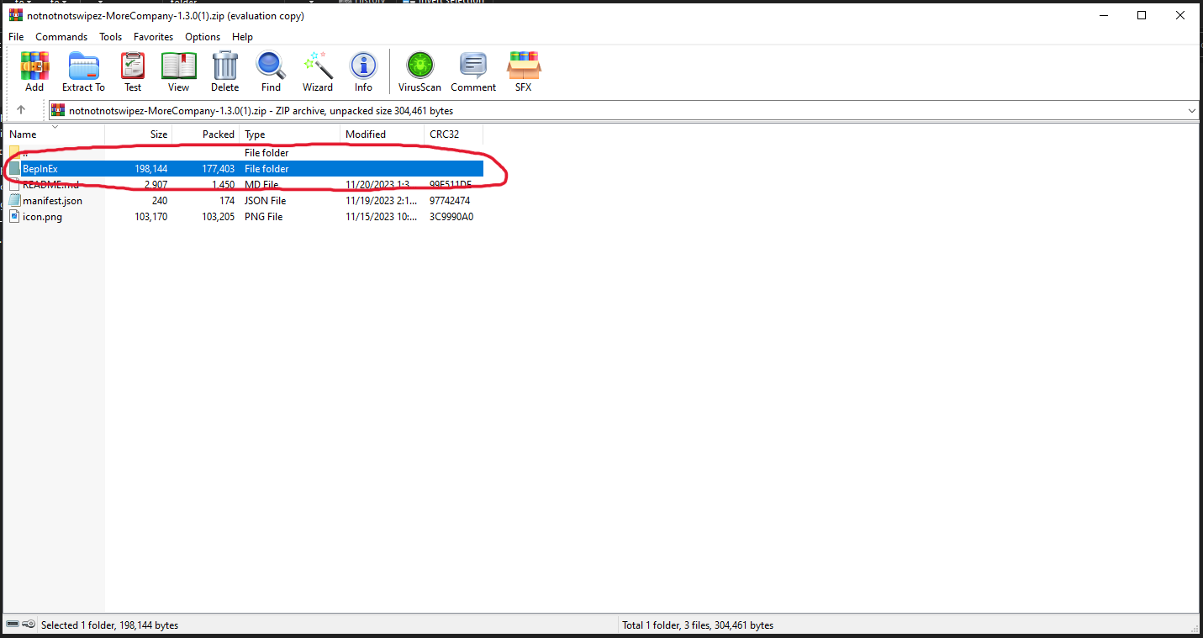Open Extract To from the toolbar
Viewport: 1203px width, 638px height.
(83, 71)
